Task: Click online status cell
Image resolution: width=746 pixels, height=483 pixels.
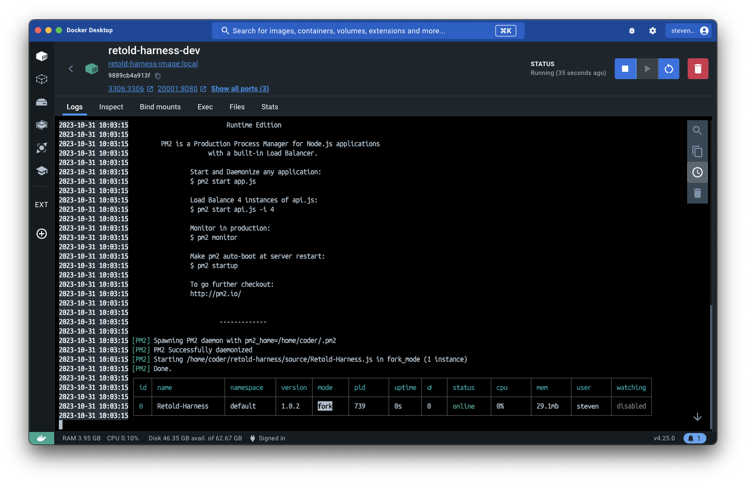Action: [464, 406]
